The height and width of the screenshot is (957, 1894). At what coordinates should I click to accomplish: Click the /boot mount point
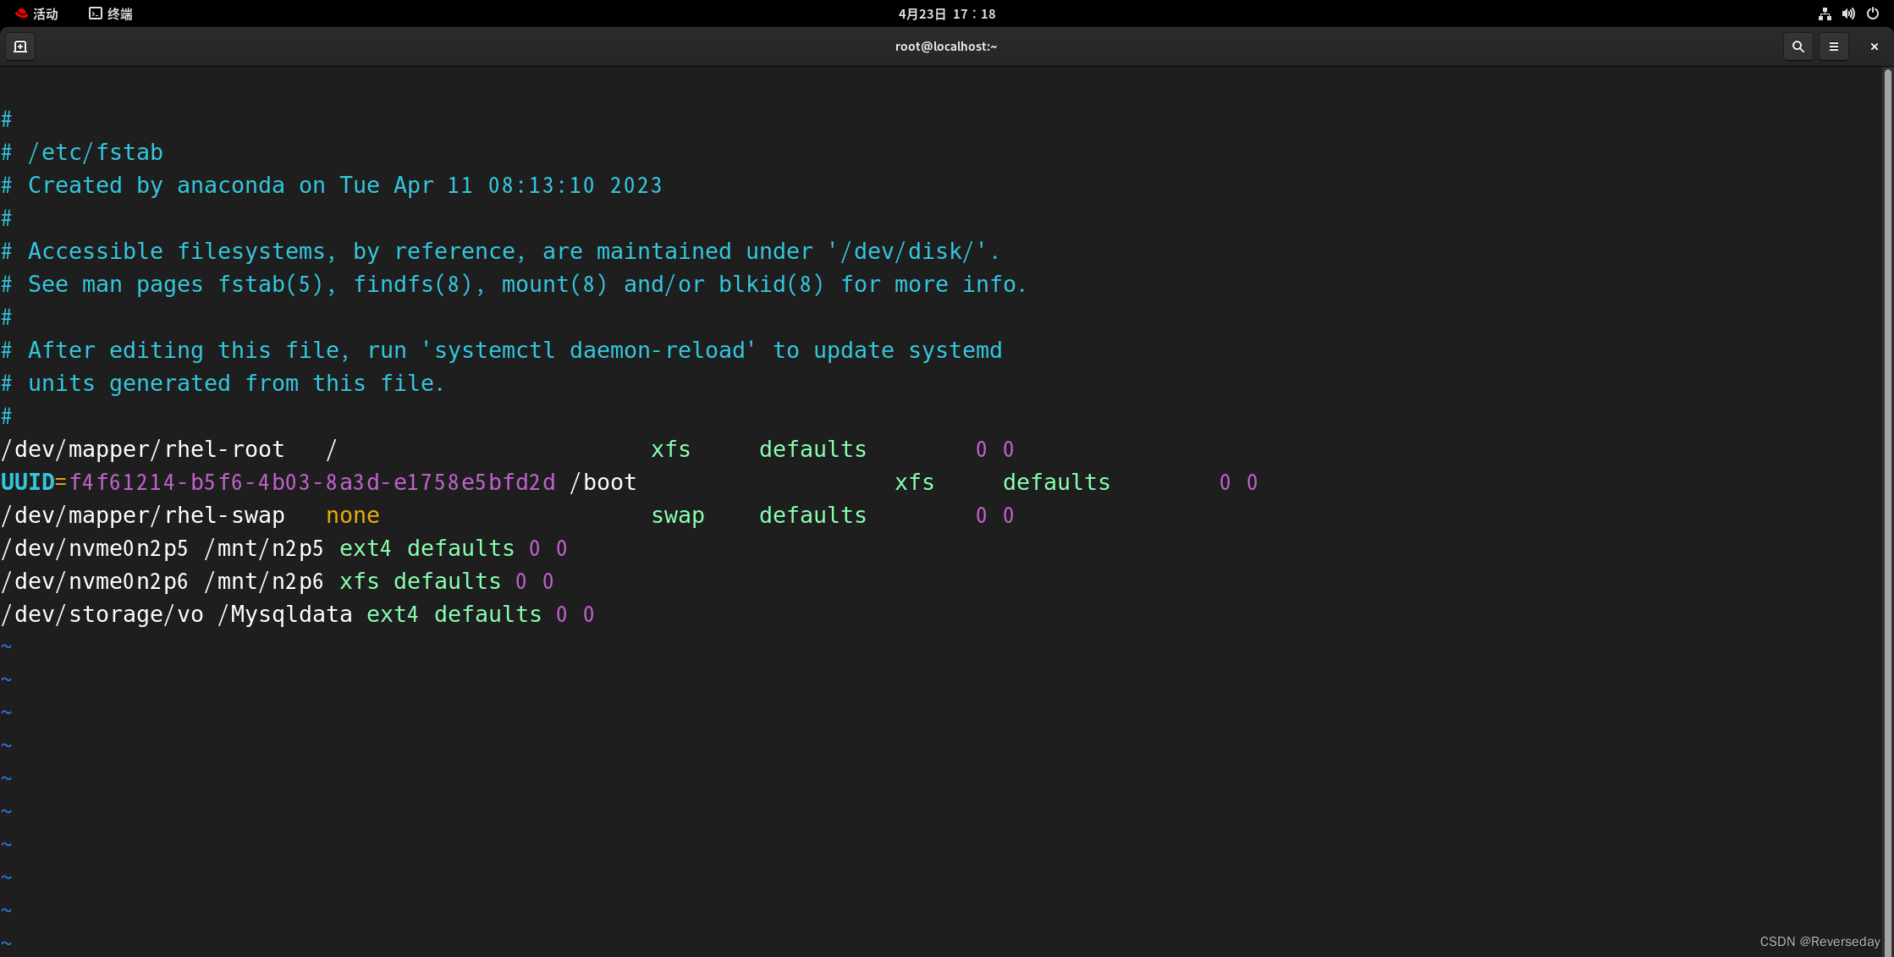tap(603, 482)
